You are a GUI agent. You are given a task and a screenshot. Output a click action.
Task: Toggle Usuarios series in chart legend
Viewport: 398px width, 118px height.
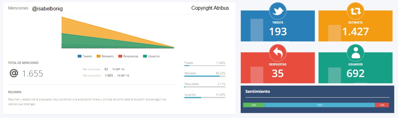[151, 56]
